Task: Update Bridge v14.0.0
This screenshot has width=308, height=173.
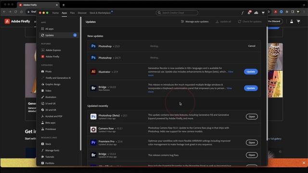Action: pos(251,88)
